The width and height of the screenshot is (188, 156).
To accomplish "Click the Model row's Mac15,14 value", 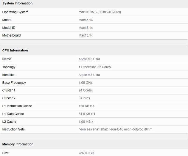I will [86, 20].
